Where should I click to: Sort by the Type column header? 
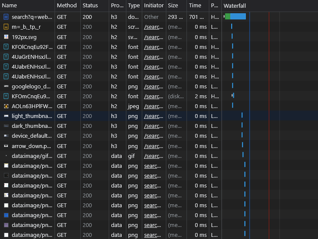coord(134,6)
